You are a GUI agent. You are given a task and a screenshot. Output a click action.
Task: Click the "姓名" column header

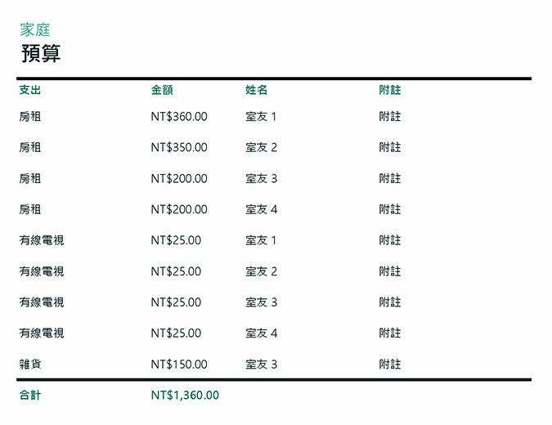coord(256,90)
